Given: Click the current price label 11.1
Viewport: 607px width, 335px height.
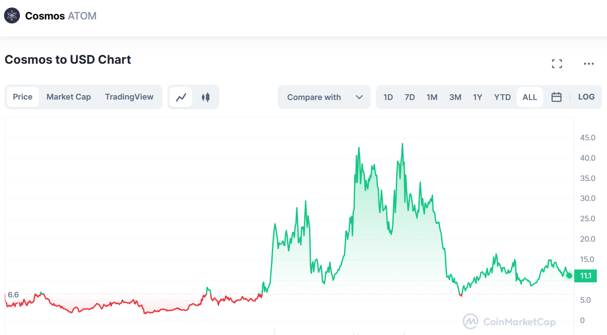Looking at the screenshot, I should (585, 276).
